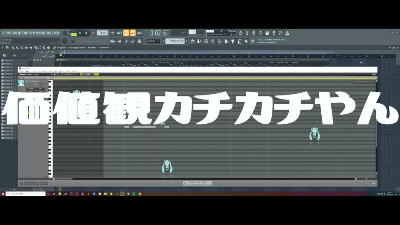Click the stamp-shaped toolbar icon
The height and width of the screenshot is (225, 400).
[x=139, y=41]
